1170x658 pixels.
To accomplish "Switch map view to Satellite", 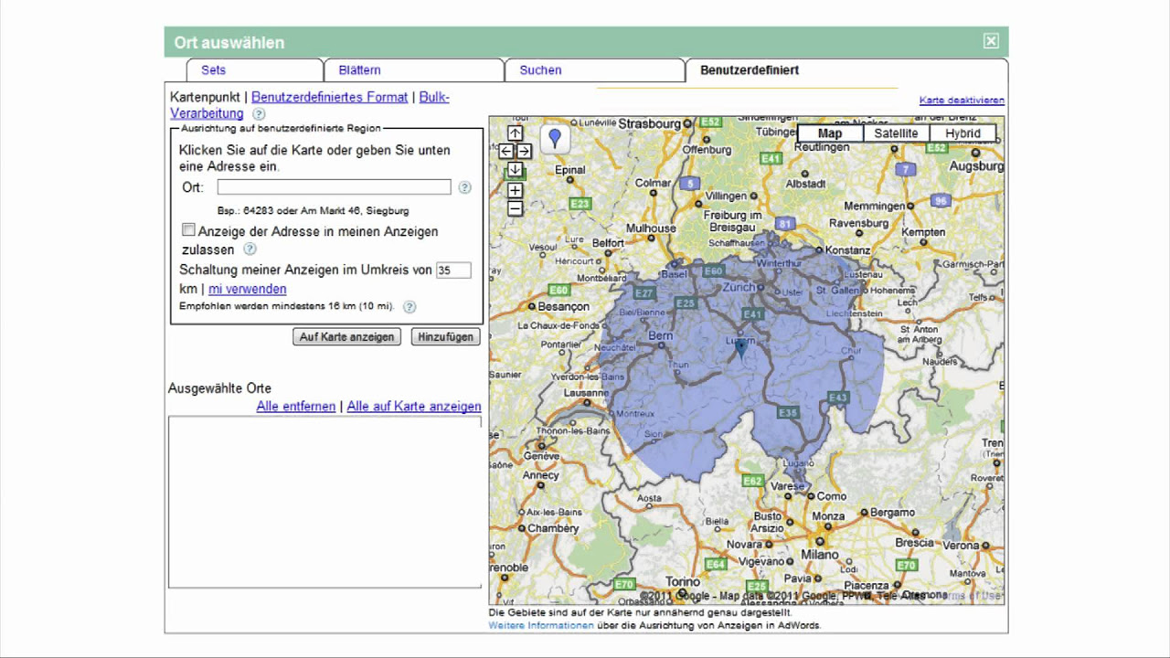I will coord(896,133).
